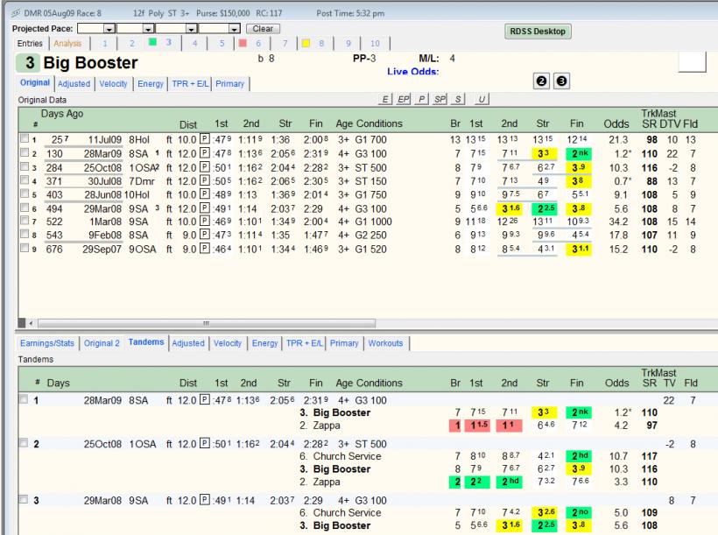Check the box for past line 2 28Mar09
718x535 pixels.
coord(25,152)
